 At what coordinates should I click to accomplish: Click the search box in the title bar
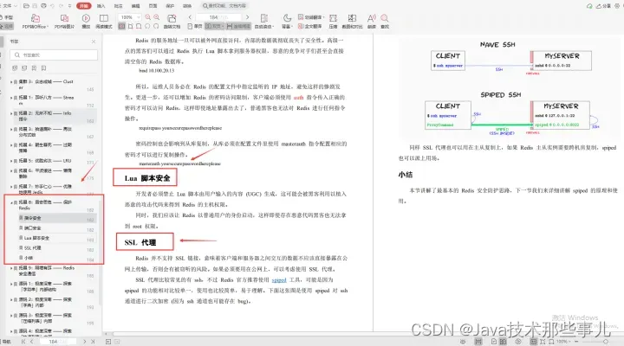(x=224, y=6)
